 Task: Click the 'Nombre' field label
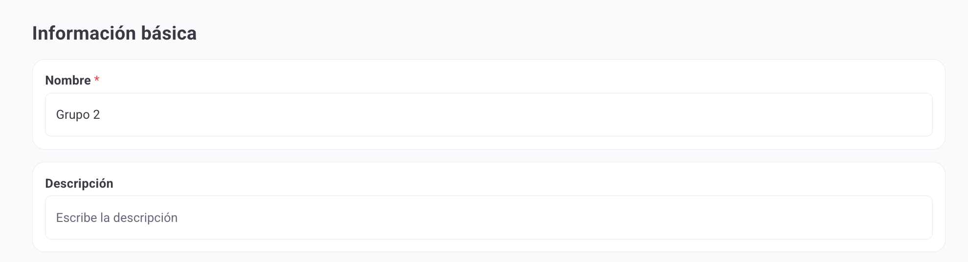coord(68,81)
